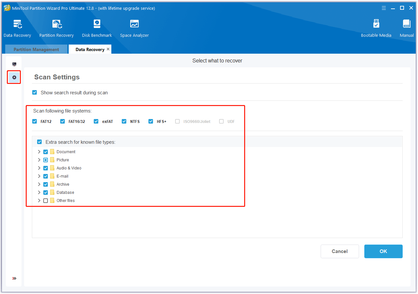This screenshot has height=294, width=418.
Task: Check the Other files folder checkbox
Action: pos(46,201)
